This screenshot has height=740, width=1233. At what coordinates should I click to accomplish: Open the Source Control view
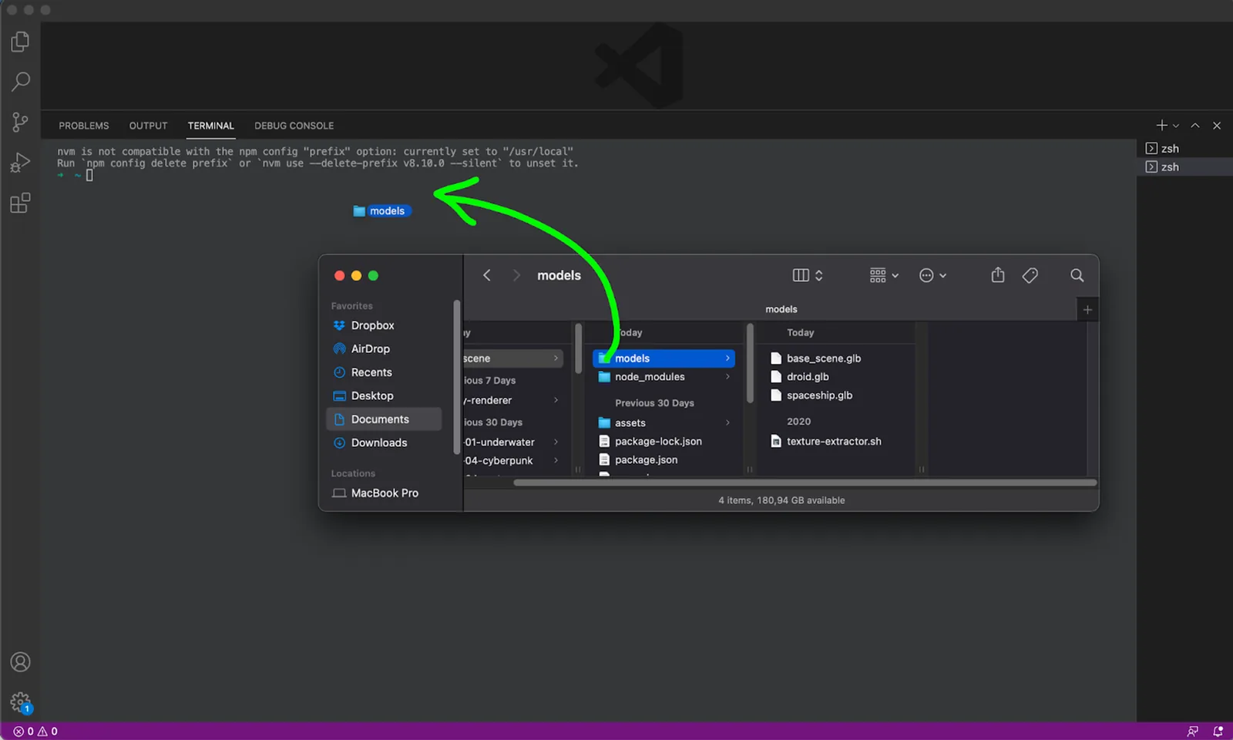click(x=21, y=122)
